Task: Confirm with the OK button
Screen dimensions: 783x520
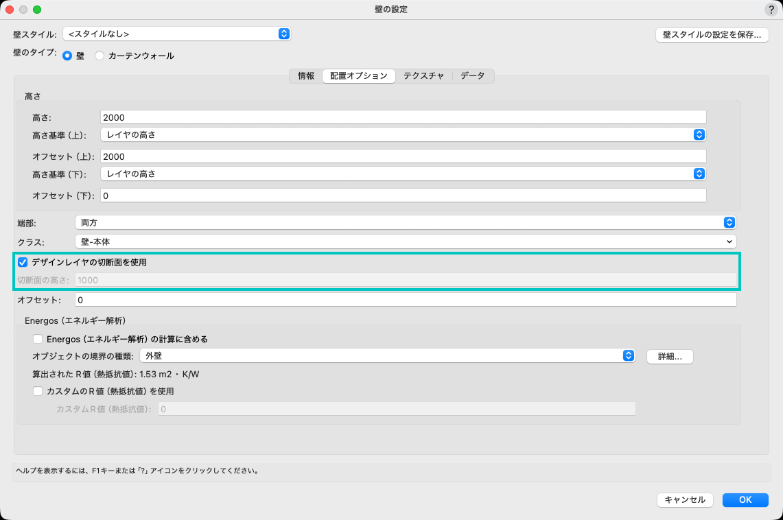Action: pyautogui.click(x=745, y=500)
